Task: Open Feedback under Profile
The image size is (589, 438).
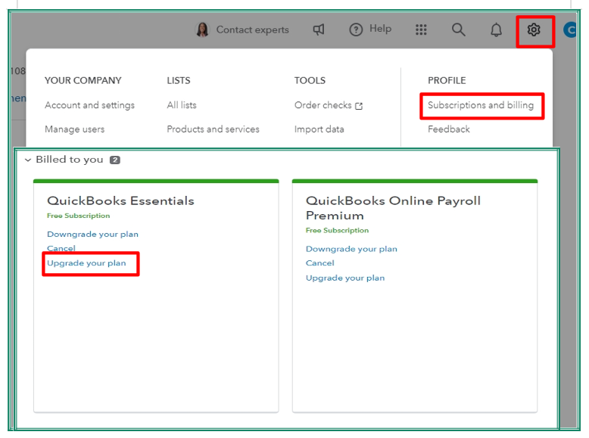Action: 448,129
